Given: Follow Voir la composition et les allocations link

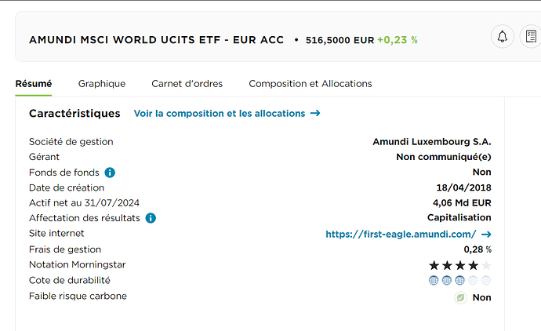Looking at the screenshot, I should 220,114.
